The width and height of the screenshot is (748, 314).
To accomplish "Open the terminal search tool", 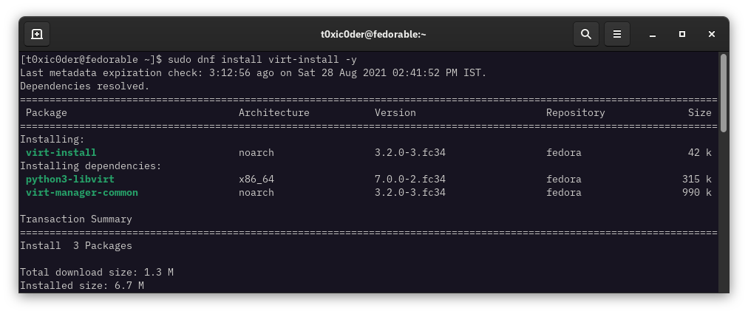I will [586, 35].
